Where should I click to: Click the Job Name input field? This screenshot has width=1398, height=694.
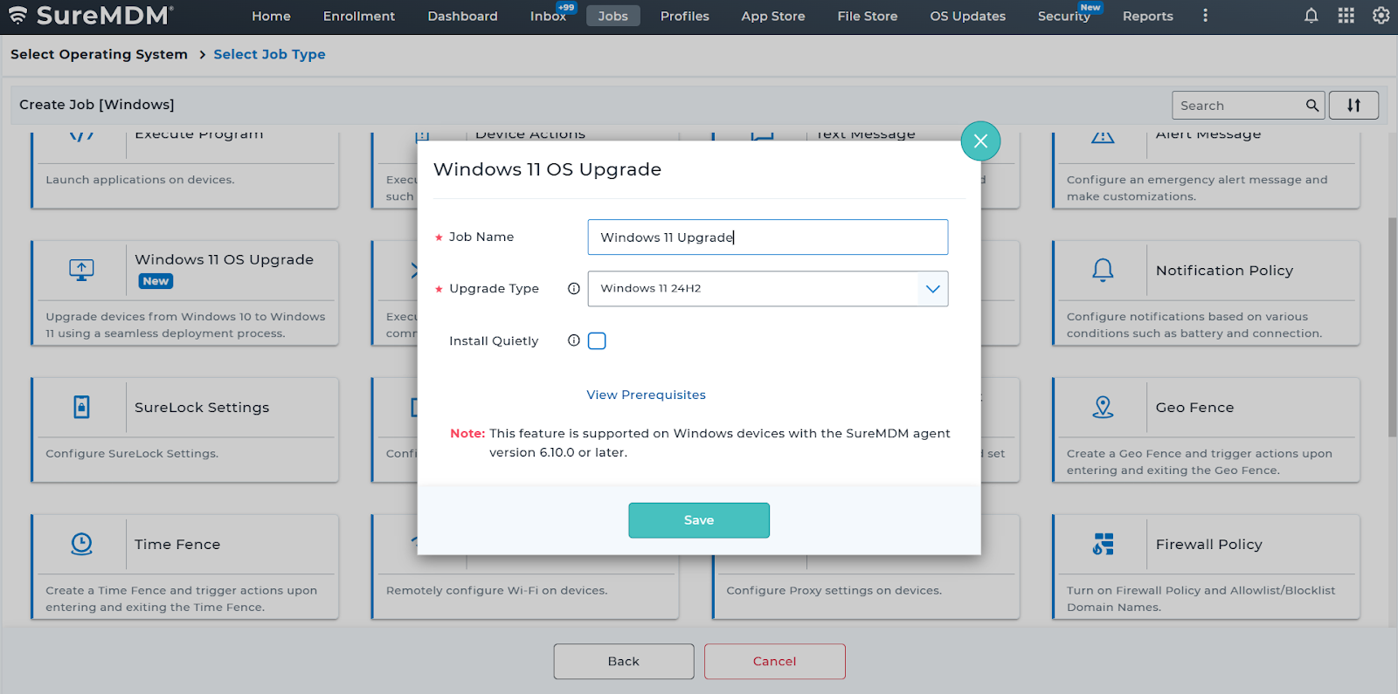pos(767,237)
